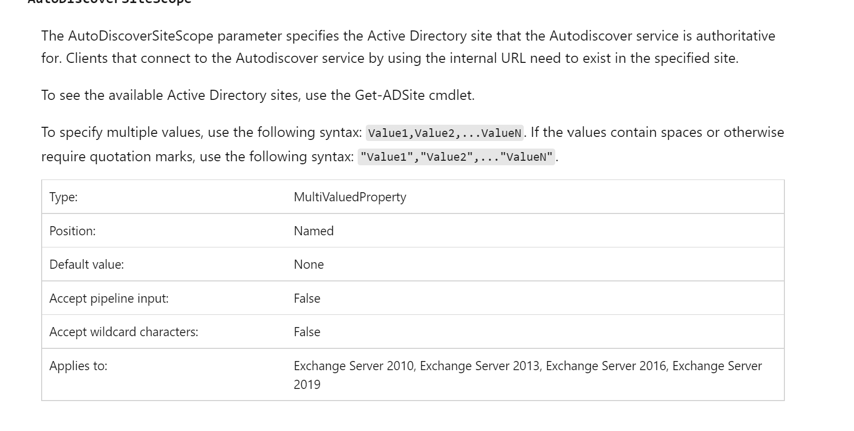The height and width of the screenshot is (431, 854).
Task: Click the None default value cell
Action: [x=308, y=264]
